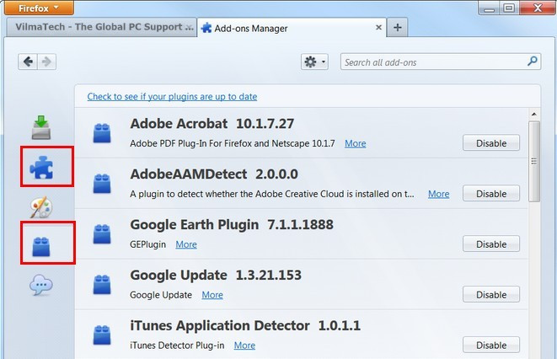Go back with the left arrow button
The height and width of the screenshot is (359, 557).
28,62
